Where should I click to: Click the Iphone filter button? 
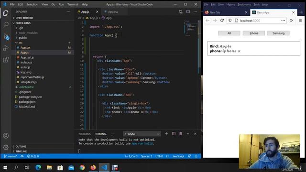click(x=254, y=33)
